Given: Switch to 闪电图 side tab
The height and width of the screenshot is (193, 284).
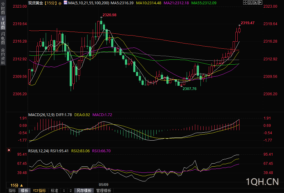Looking at the screenshot, I should pos(3,38).
